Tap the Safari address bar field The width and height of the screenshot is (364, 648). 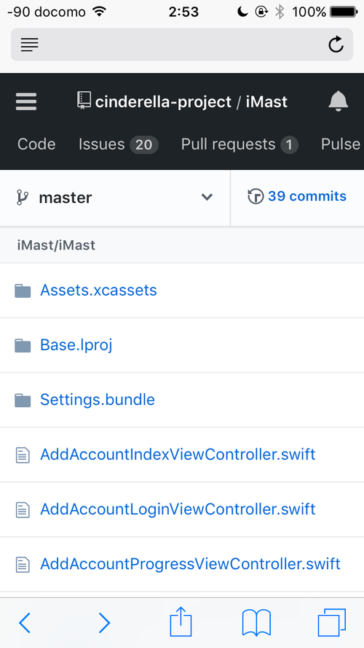182,45
